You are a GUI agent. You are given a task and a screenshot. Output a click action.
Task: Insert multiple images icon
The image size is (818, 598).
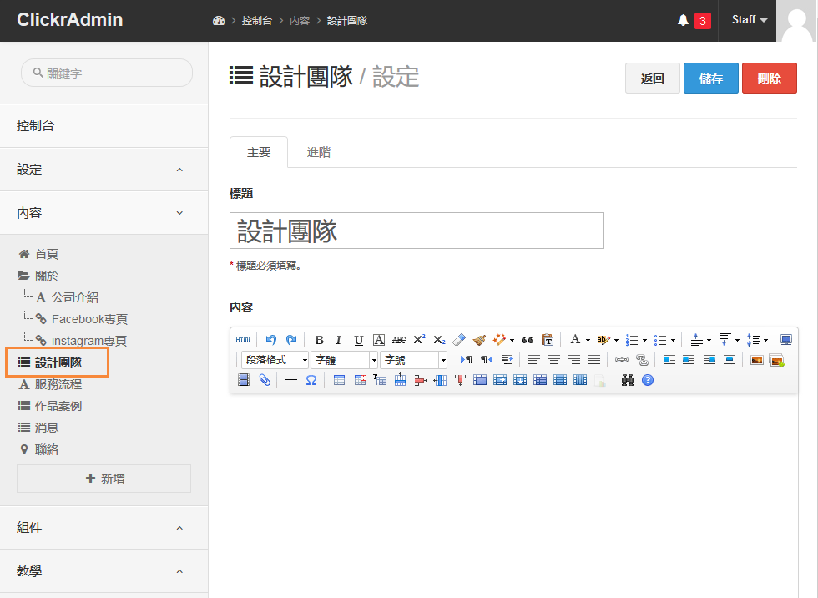[x=777, y=360]
